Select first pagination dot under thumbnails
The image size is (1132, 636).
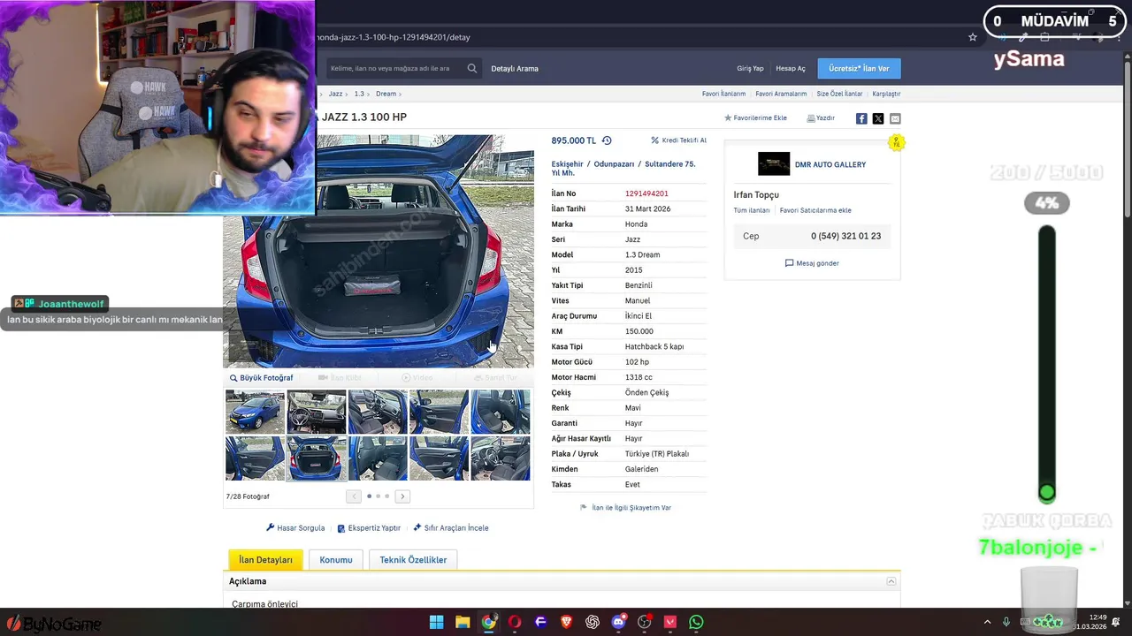(369, 496)
